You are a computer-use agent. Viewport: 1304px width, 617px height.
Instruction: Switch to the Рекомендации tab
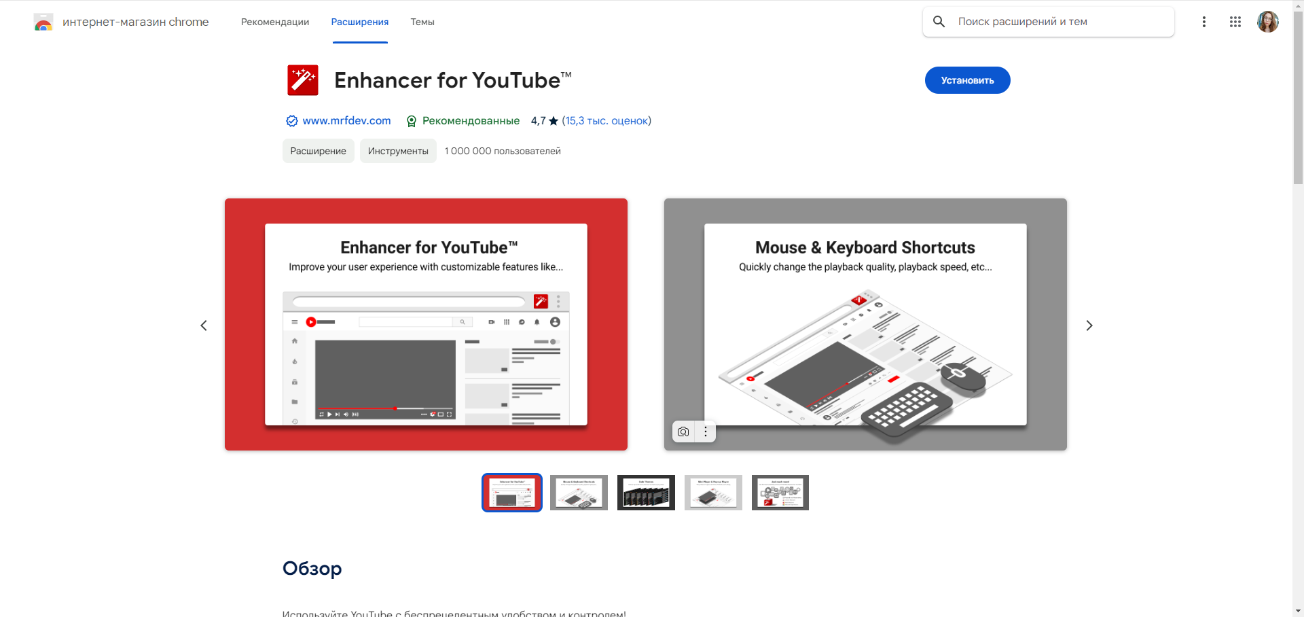[x=275, y=22]
